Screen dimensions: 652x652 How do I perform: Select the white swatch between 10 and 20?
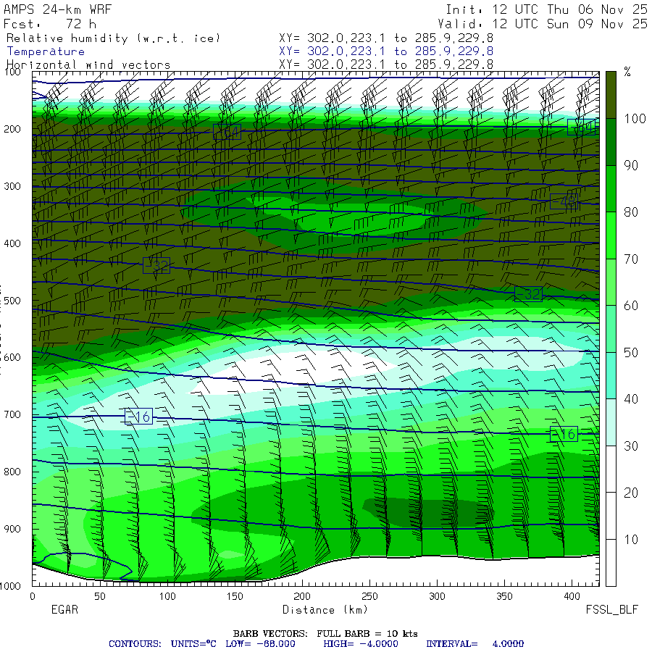[x=611, y=516]
